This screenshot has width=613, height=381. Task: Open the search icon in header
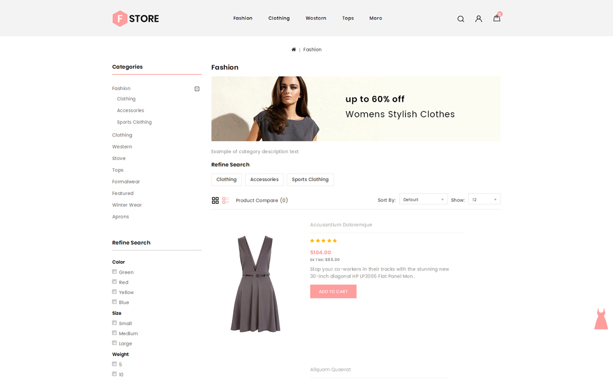coord(461,19)
